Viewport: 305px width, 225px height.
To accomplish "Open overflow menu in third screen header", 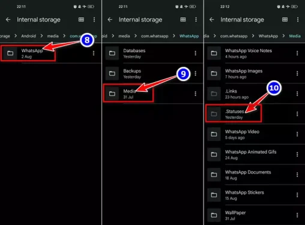I will (x=298, y=20).
